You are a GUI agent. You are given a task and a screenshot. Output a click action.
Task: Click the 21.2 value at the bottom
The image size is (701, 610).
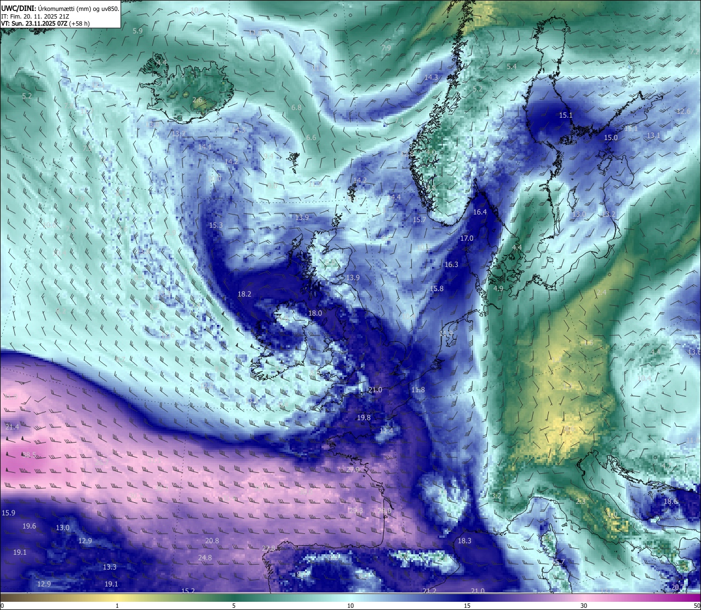click(430, 591)
